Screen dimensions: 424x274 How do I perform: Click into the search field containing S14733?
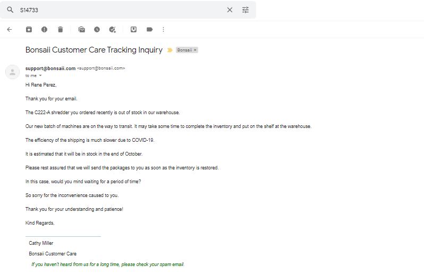coord(122,10)
